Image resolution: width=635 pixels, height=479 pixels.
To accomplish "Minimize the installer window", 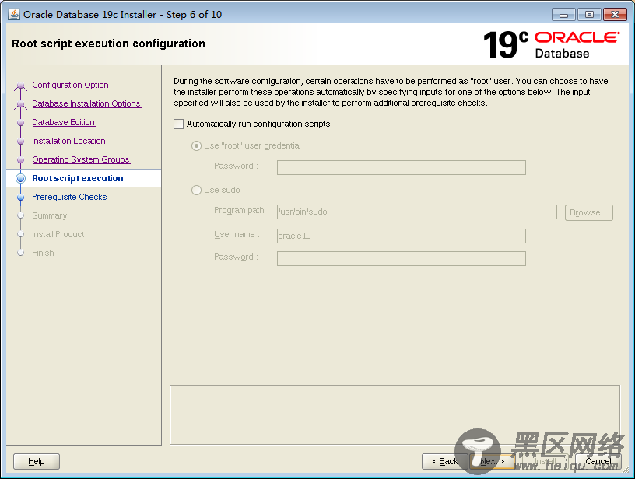I will coord(563,15).
